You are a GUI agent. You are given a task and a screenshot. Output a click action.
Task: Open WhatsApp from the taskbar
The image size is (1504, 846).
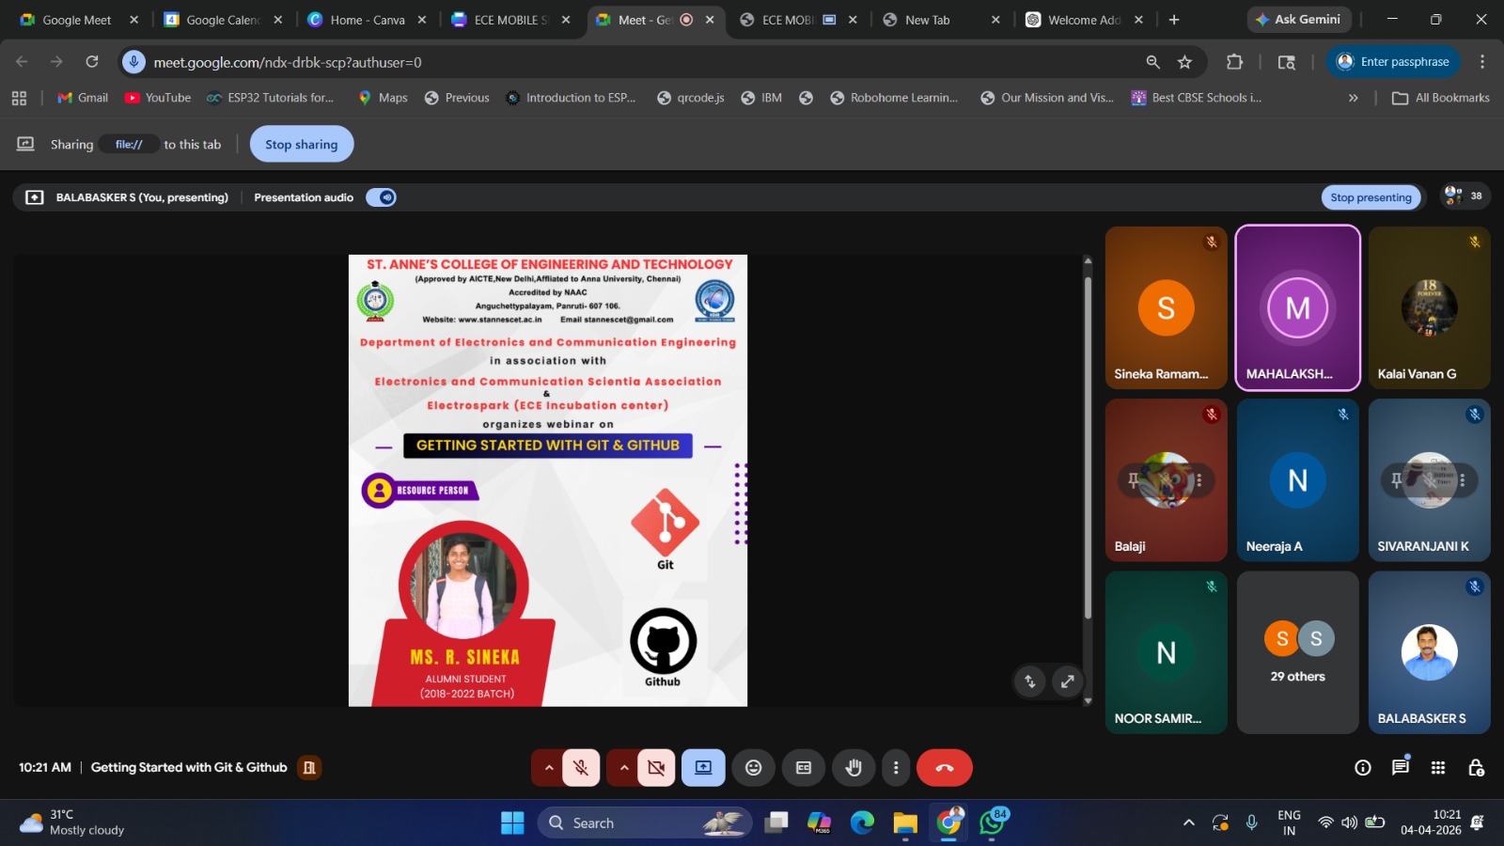[x=992, y=823]
